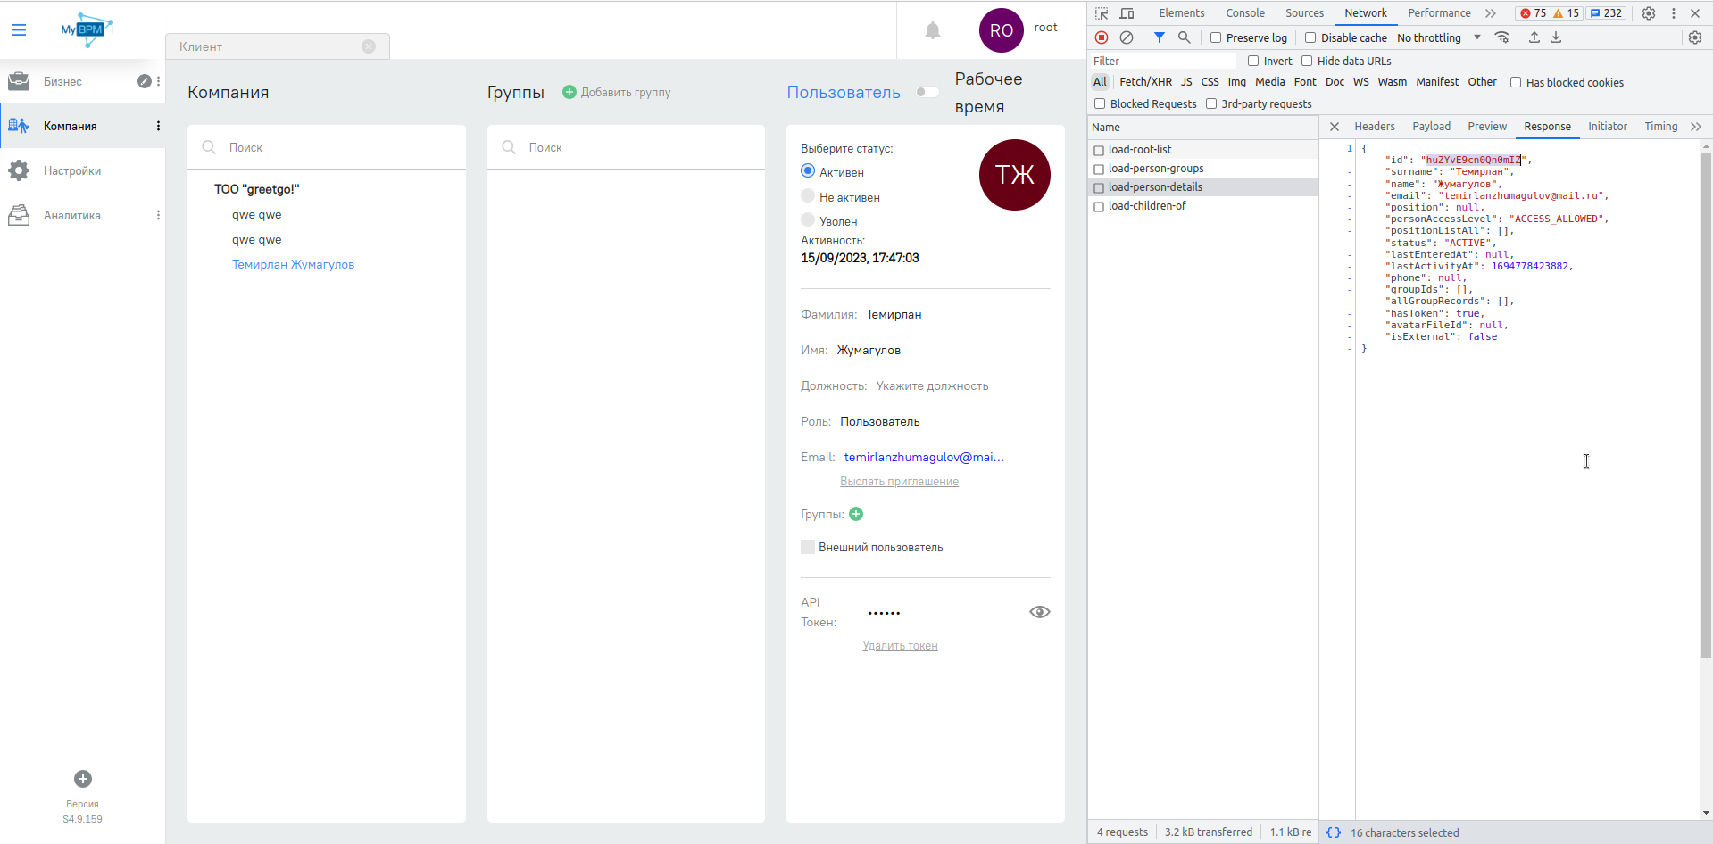Click green plus icon next to Группы

click(856, 514)
